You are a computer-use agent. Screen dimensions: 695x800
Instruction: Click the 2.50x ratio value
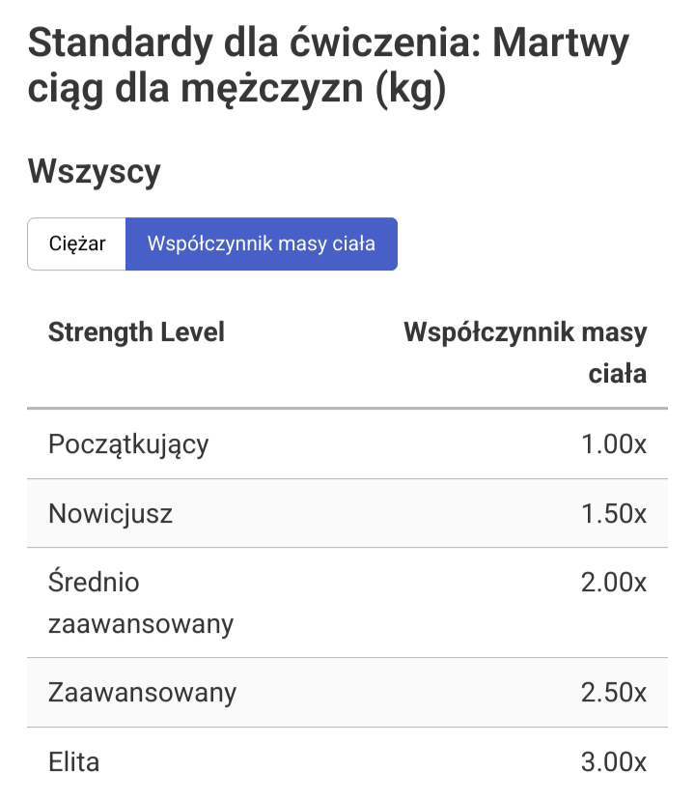[614, 693]
